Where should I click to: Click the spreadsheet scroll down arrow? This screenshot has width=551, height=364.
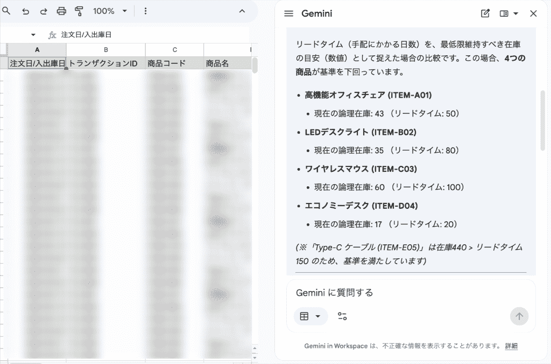click(255, 358)
